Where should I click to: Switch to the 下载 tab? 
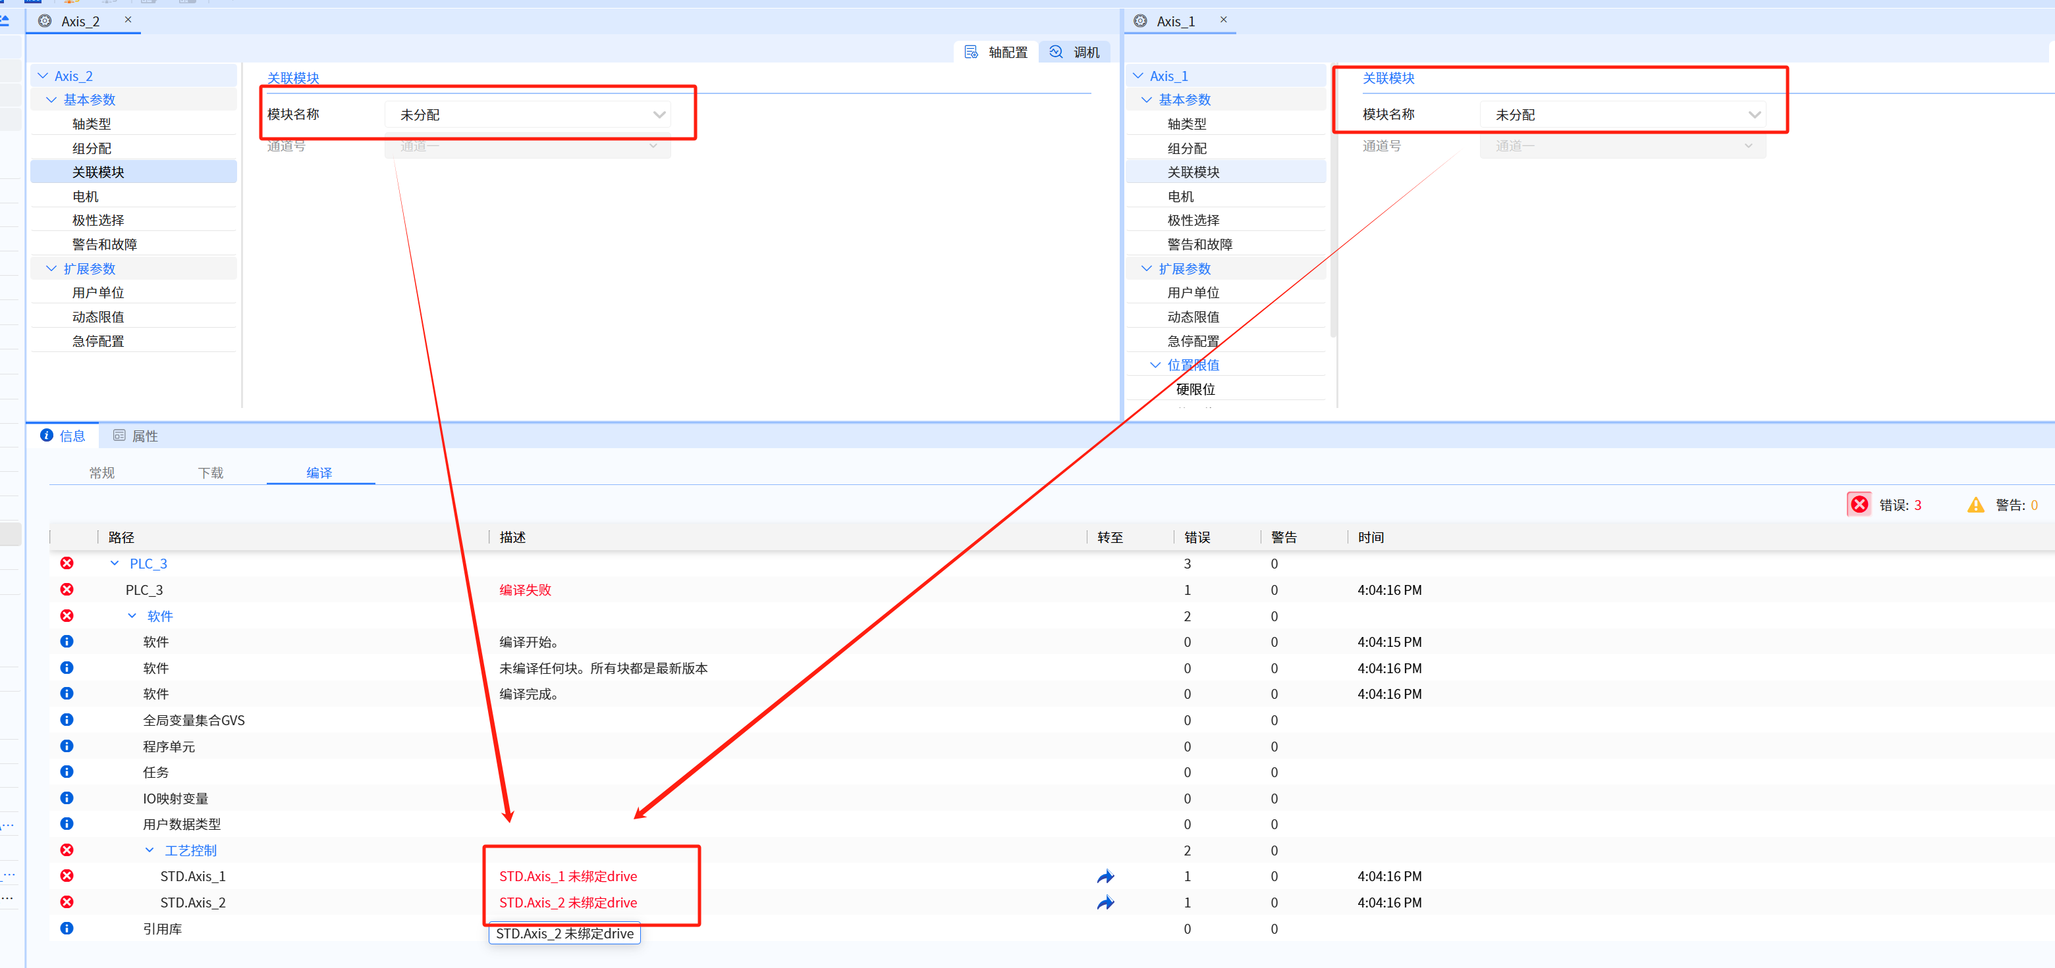point(211,473)
